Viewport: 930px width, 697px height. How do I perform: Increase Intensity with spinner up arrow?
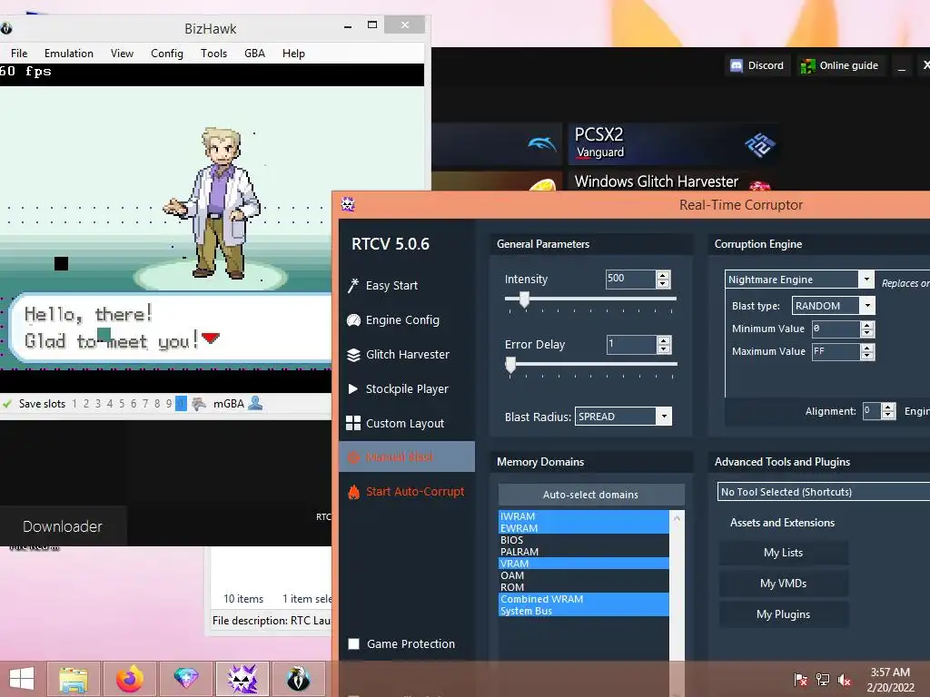point(663,275)
